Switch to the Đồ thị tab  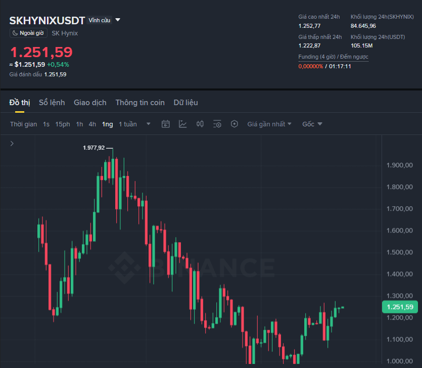pos(20,103)
